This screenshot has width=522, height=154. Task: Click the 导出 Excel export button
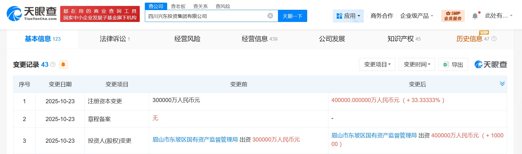pyautogui.click(x=453, y=64)
